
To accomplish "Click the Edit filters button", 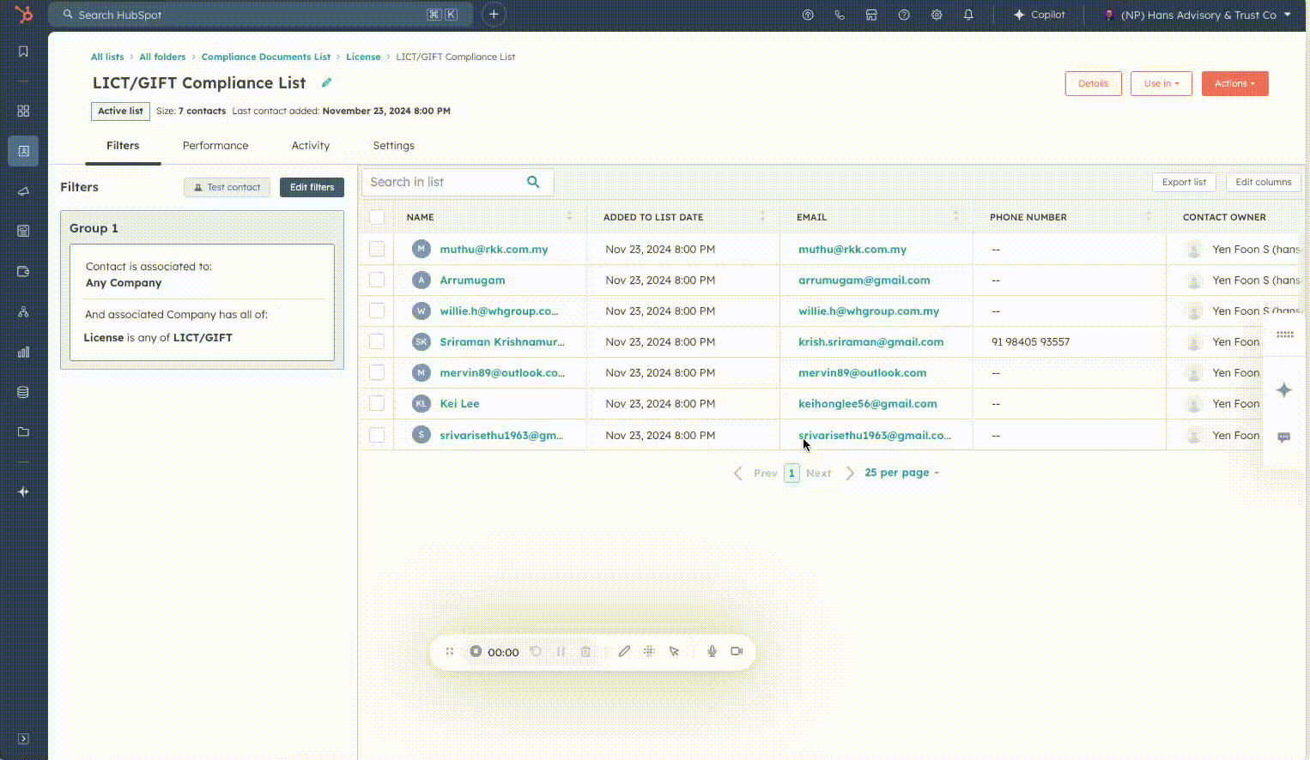I will 312,187.
